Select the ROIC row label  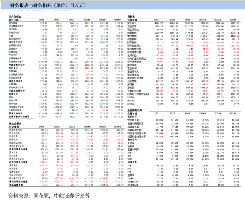[x=130, y=159]
